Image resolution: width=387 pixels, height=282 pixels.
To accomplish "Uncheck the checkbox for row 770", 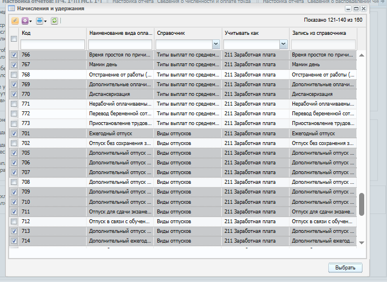I will pos(14,94).
